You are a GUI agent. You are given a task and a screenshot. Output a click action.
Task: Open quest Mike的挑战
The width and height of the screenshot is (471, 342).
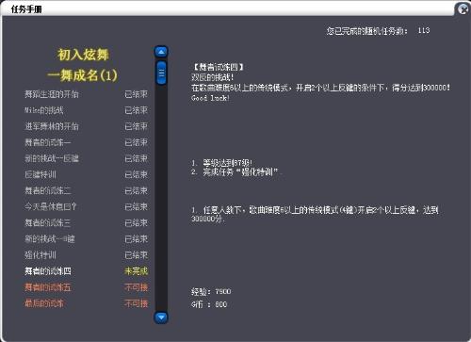pos(44,110)
